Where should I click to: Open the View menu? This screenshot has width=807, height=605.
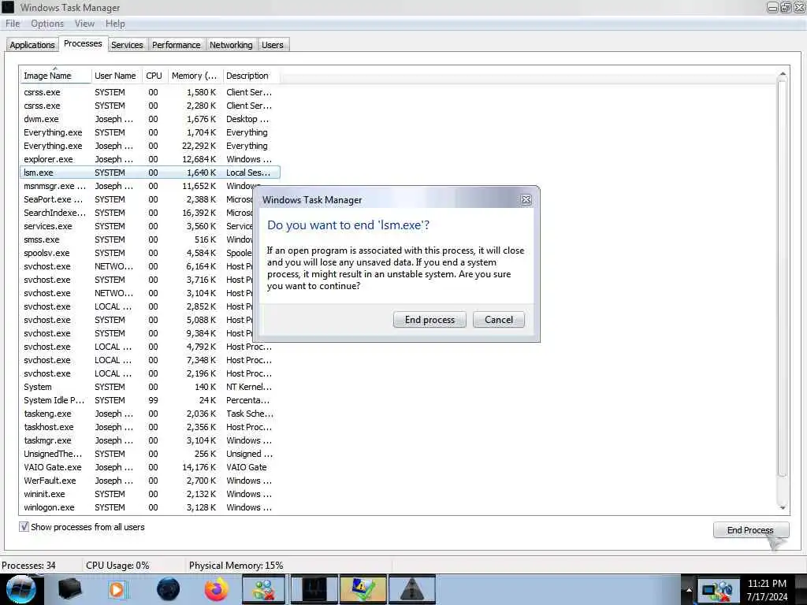84,24
